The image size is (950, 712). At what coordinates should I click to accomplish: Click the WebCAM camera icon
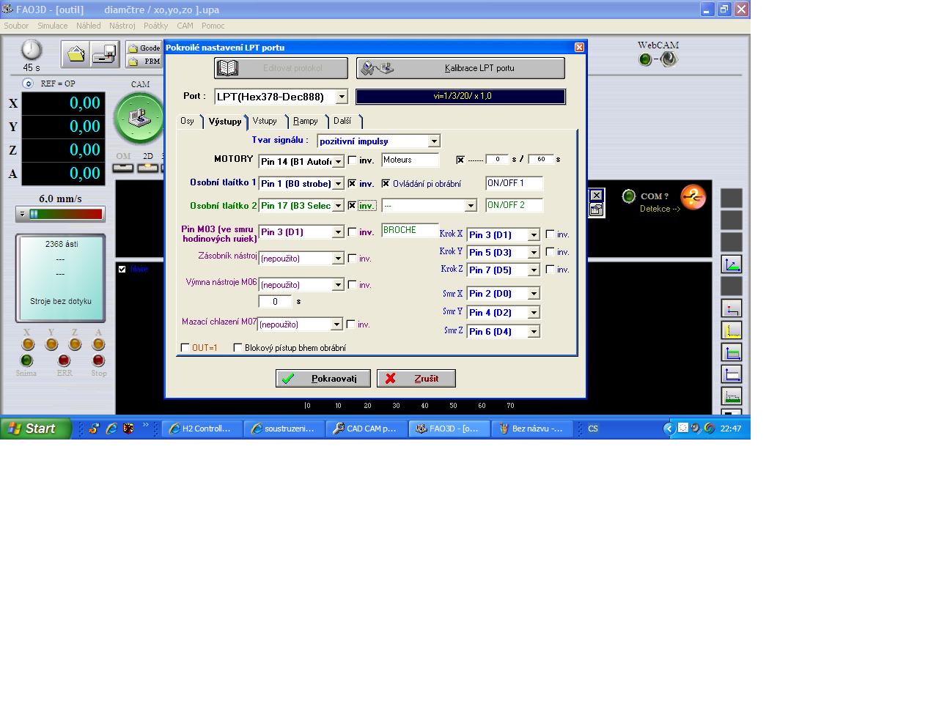[669, 60]
